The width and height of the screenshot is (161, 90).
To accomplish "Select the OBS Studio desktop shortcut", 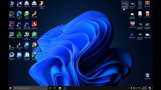I will coord(12,14).
